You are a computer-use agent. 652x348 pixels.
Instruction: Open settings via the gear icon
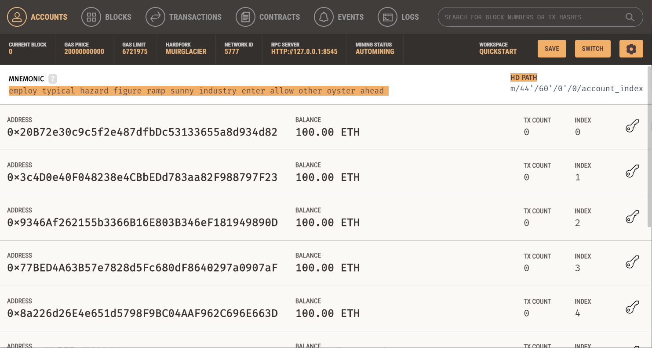click(631, 49)
